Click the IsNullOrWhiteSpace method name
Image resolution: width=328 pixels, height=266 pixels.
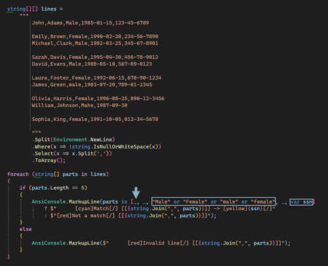coord(121,146)
